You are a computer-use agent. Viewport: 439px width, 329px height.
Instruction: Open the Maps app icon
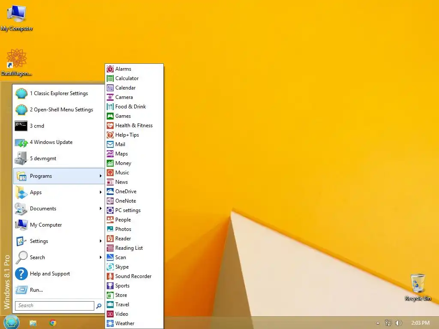click(x=110, y=154)
